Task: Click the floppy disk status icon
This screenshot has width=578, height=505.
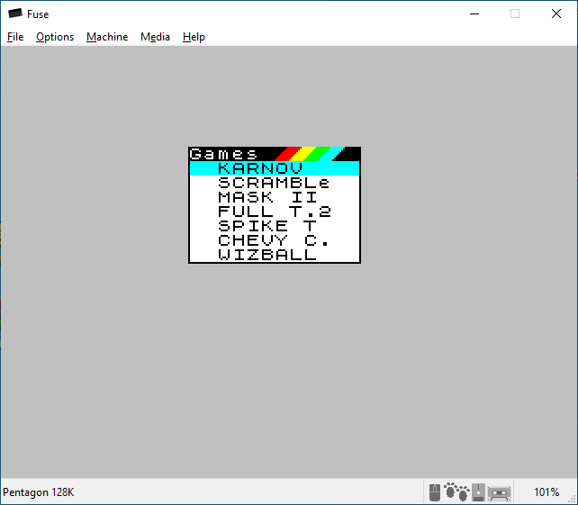Action: pos(478,492)
